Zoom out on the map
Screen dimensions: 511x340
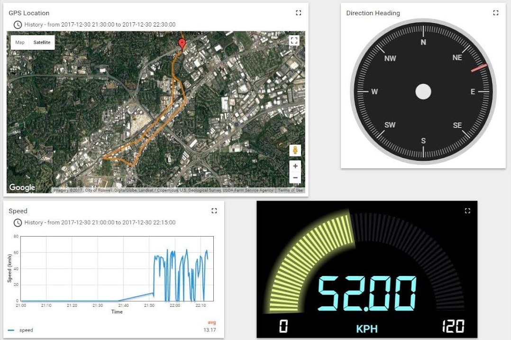(295, 178)
